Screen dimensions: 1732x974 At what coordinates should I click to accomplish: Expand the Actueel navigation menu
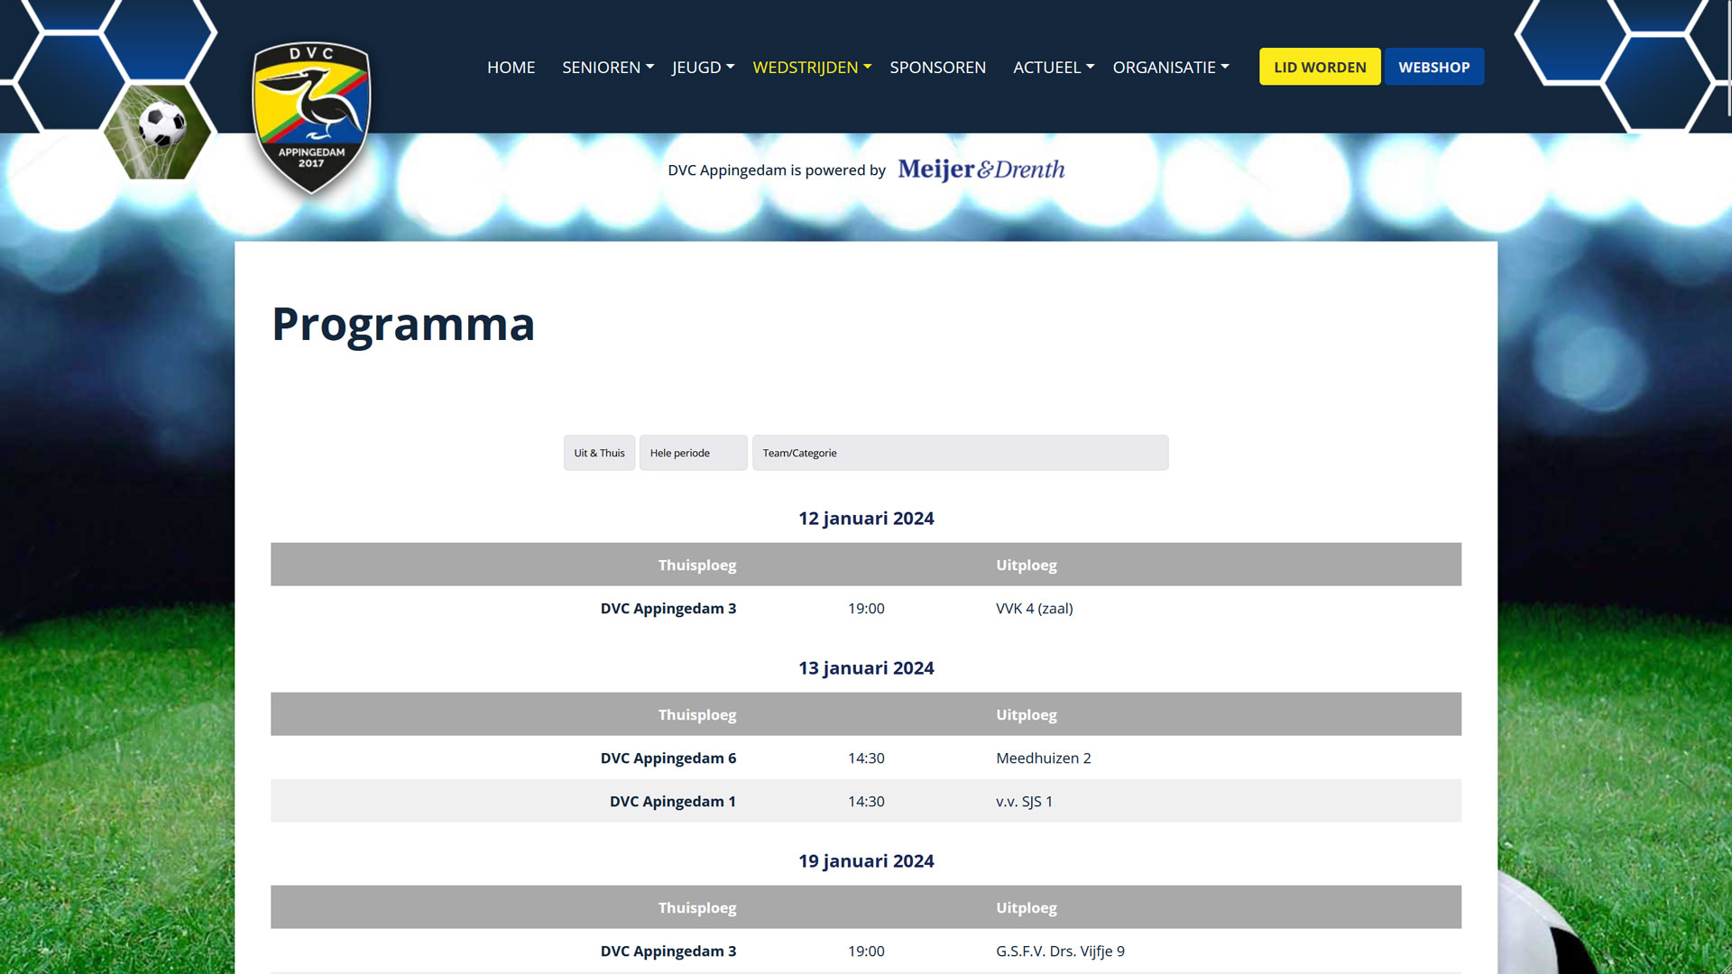pyautogui.click(x=1053, y=68)
